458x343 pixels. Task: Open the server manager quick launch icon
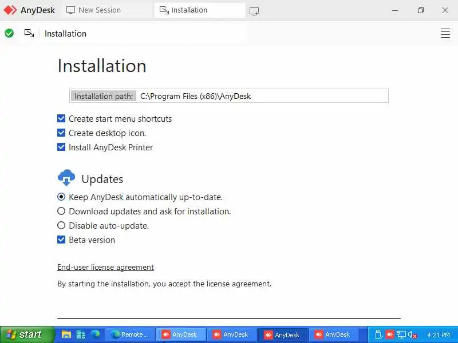tap(81, 334)
